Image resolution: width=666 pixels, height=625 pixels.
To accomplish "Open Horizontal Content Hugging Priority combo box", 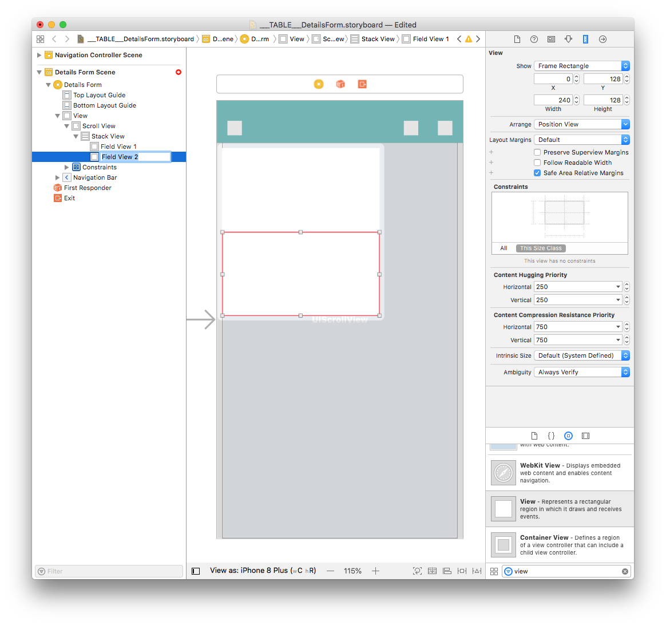I will [x=578, y=287].
